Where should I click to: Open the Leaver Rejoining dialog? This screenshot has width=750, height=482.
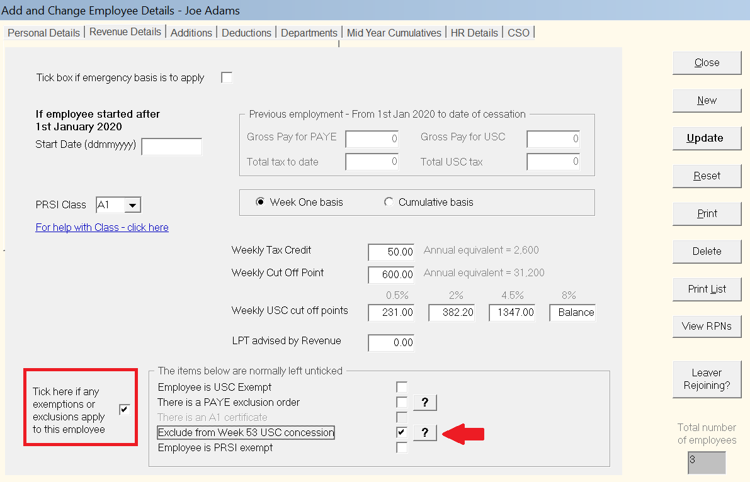[x=707, y=379]
